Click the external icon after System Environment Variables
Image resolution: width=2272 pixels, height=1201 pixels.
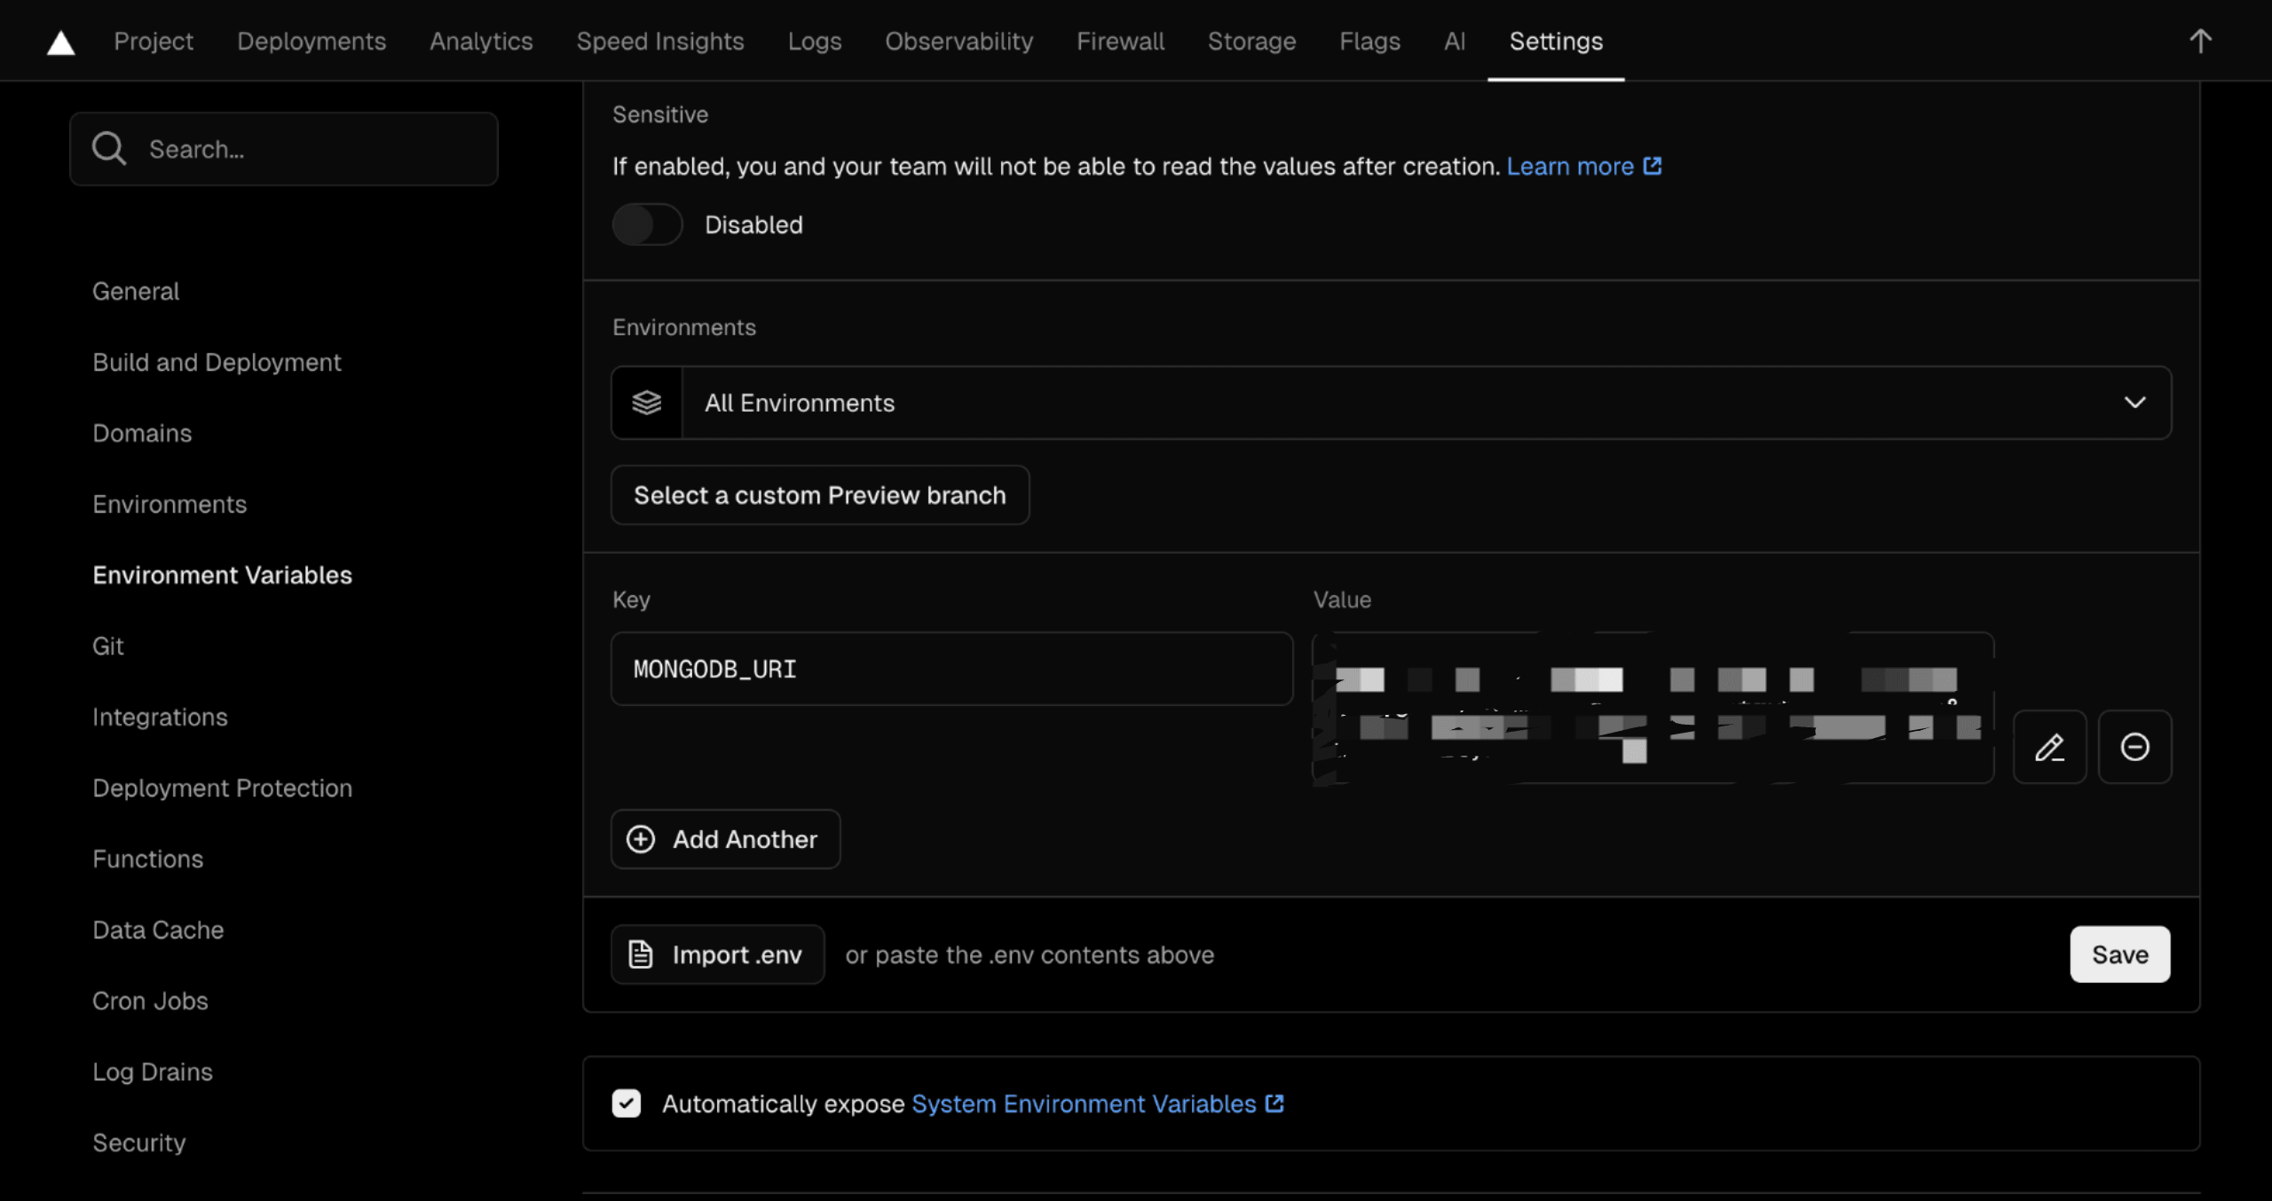pos(1274,1103)
